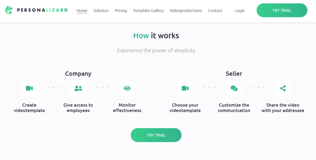Open the Pricing menu link
Viewport: 316px width, 160px height.
(x=121, y=11)
